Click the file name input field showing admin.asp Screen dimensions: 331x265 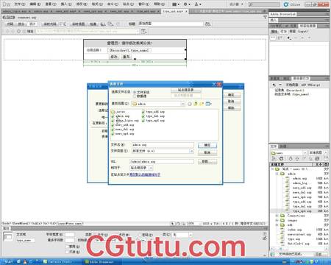click(163, 145)
